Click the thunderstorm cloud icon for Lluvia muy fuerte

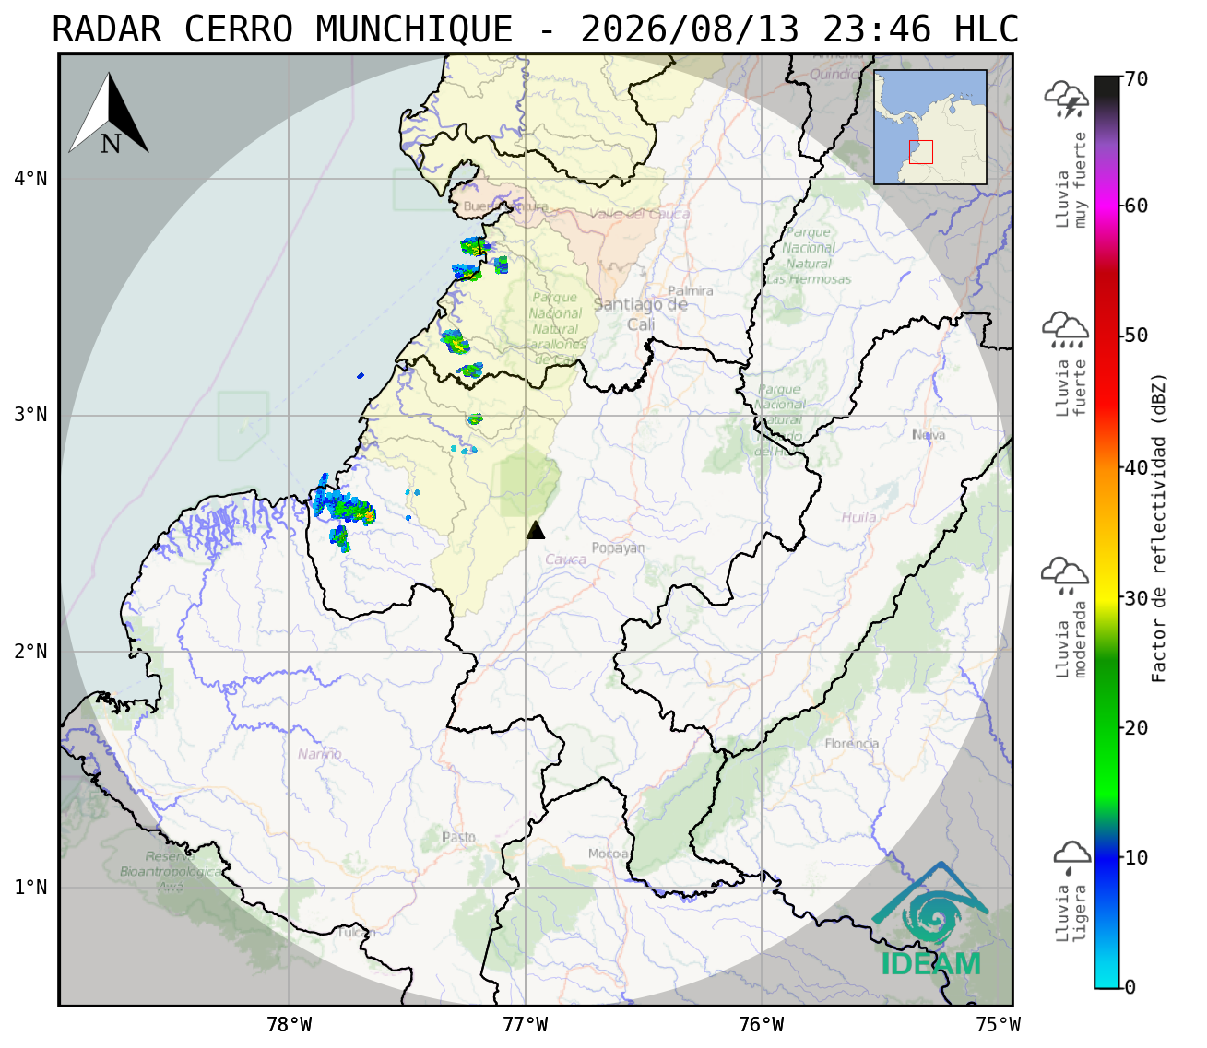click(1066, 100)
